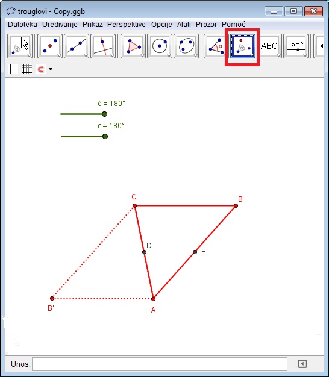This screenshot has height=377, width=329.
Task: Select the highlighted Rotate around Point tool
Action: tap(243, 46)
